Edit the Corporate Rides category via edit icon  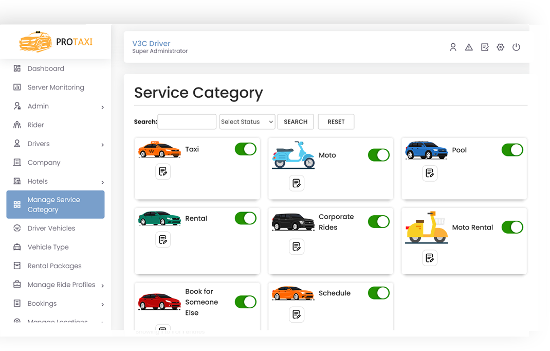point(297,247)
